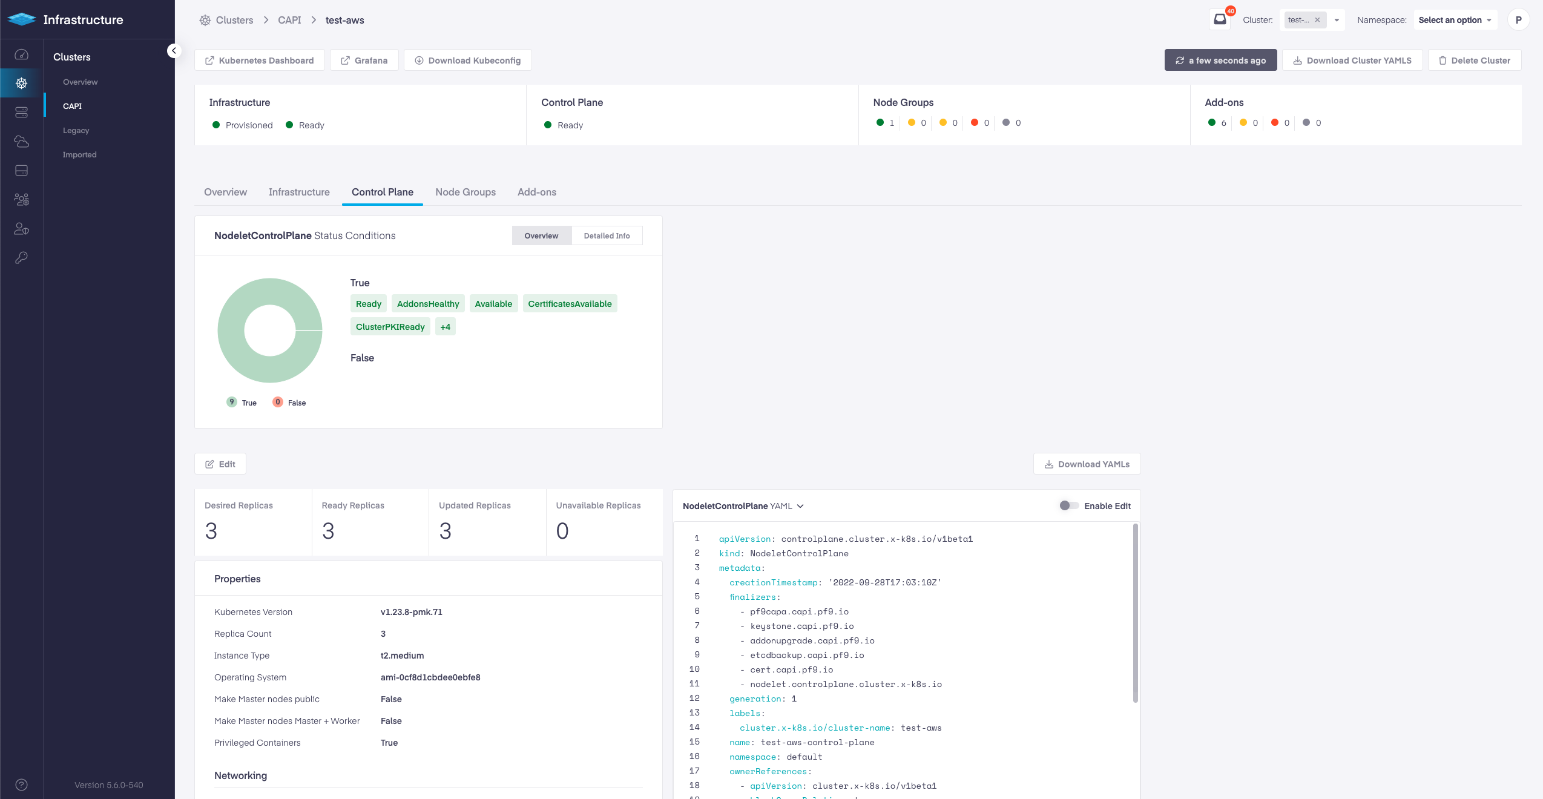Go to CAPI in the breadcrumb
The image size is (1543, 799).
(289, 20)
